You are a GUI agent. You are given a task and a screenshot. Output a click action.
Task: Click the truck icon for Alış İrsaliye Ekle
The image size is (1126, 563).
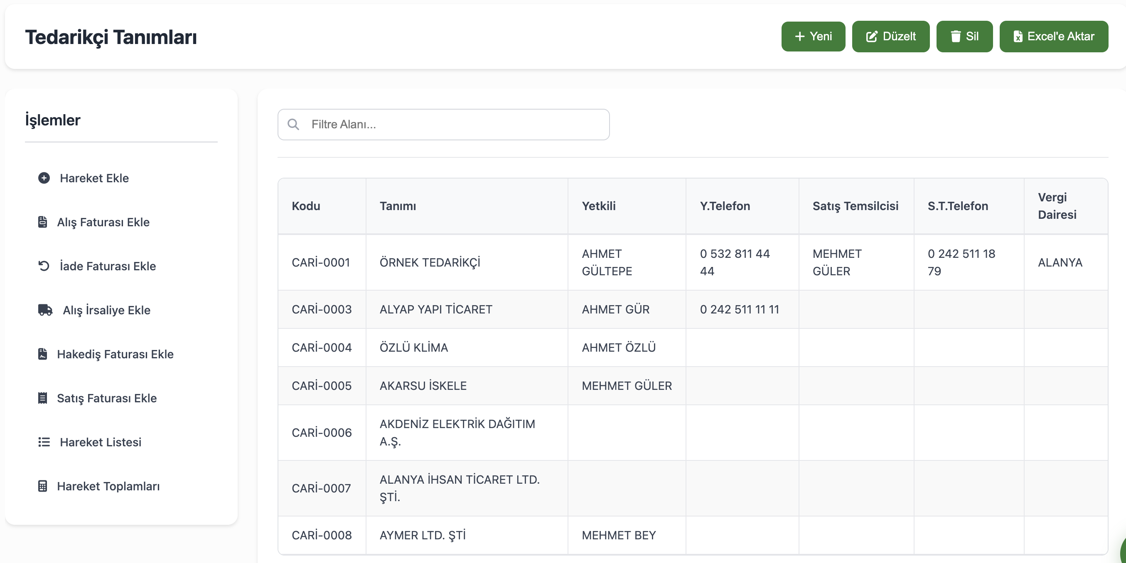click(x=45, y=310)
